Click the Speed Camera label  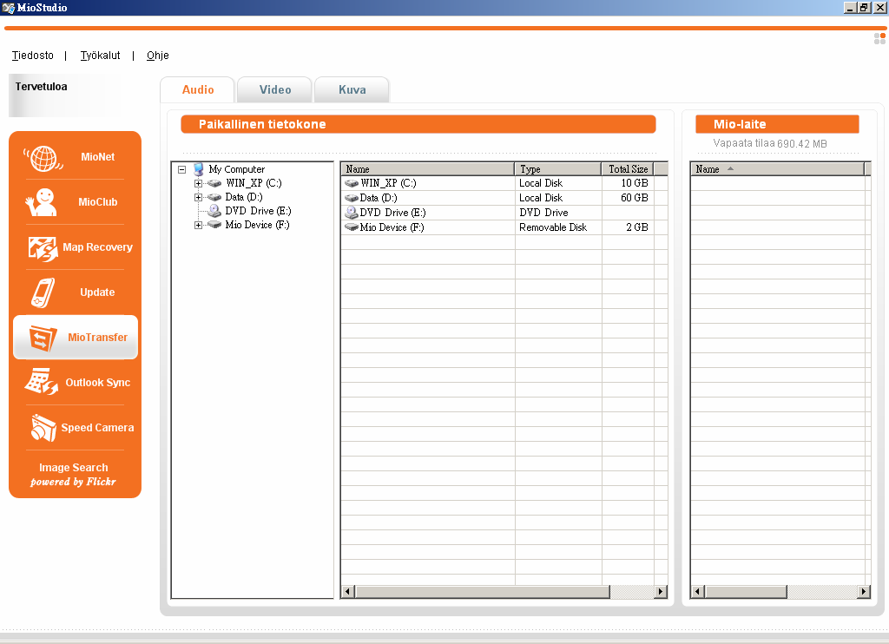[x=97, y=428]
